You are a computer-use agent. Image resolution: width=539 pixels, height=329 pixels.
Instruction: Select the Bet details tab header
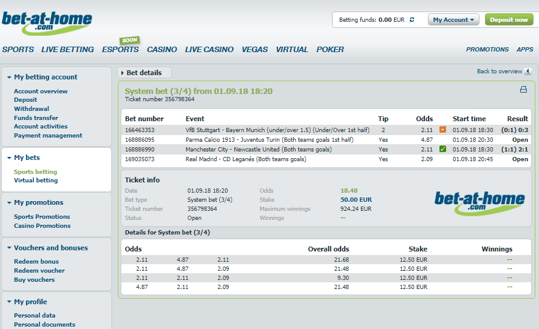point(144,73)
